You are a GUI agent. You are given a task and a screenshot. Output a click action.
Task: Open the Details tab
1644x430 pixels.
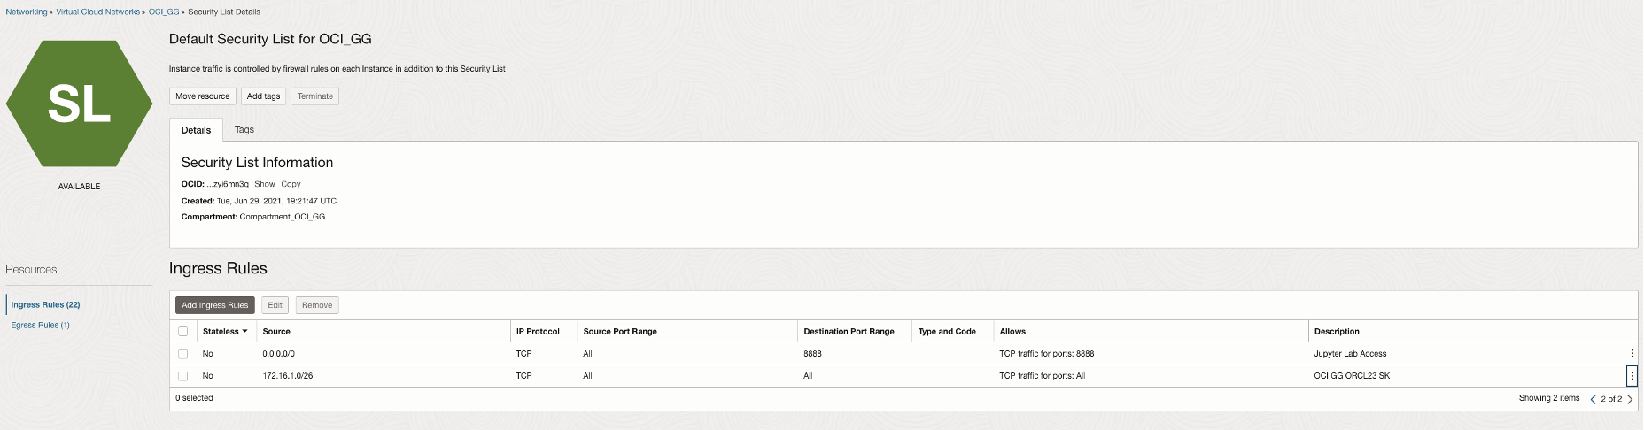[x=196, y=130]
